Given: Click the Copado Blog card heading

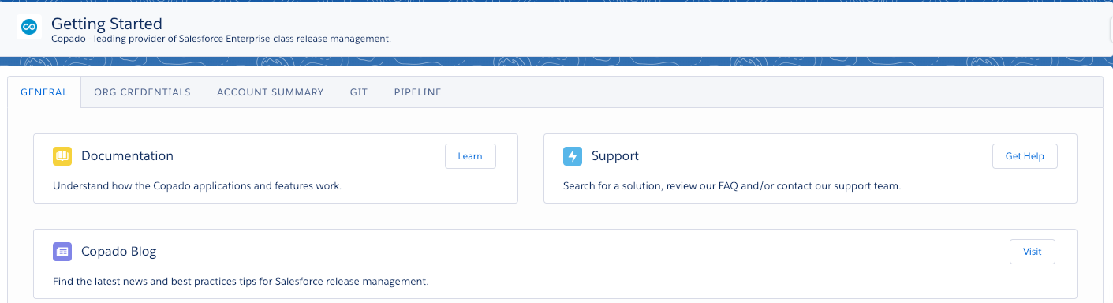Looking at the screenshot, I should 119,252.
